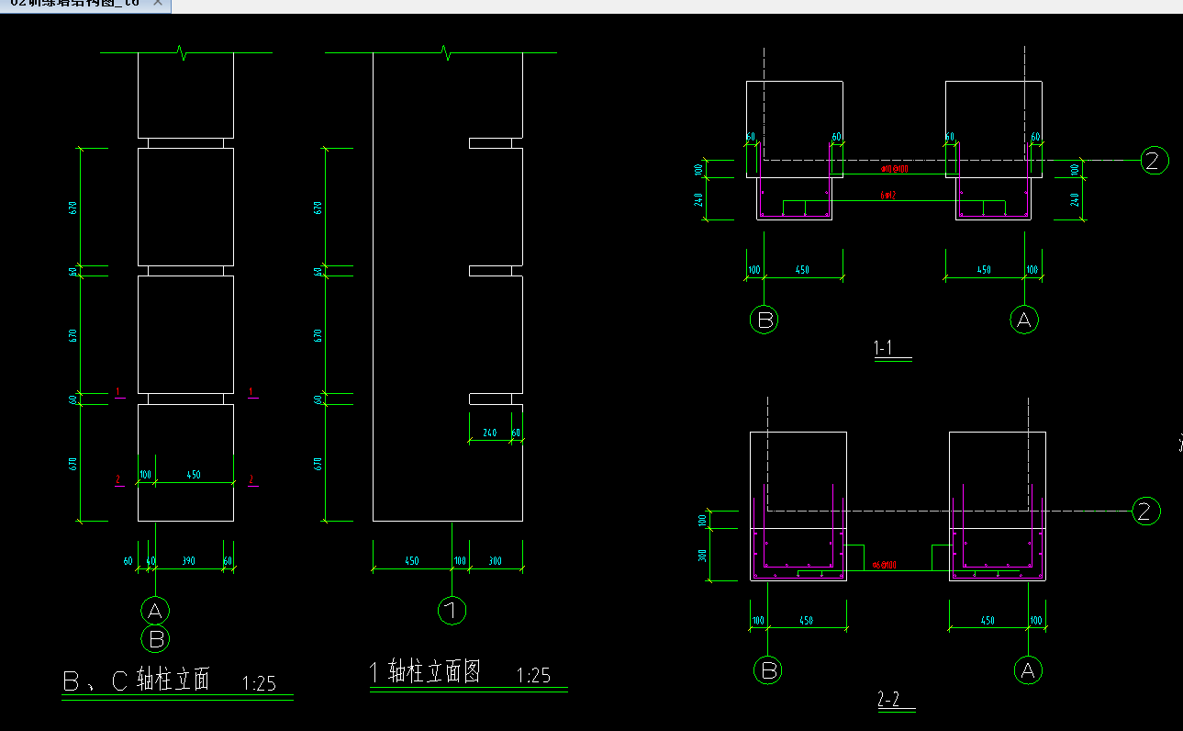Select right red section mark 1 in B、C elevation

click(x=251, y=392)
